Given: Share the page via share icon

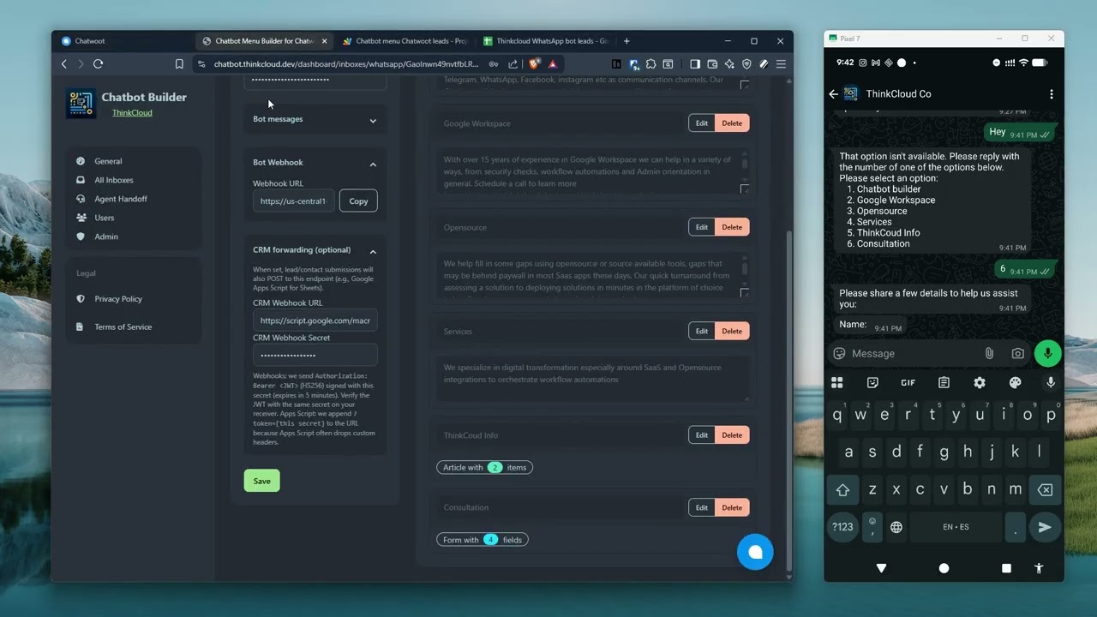Looking at the screenshot, I should (513, 64).
